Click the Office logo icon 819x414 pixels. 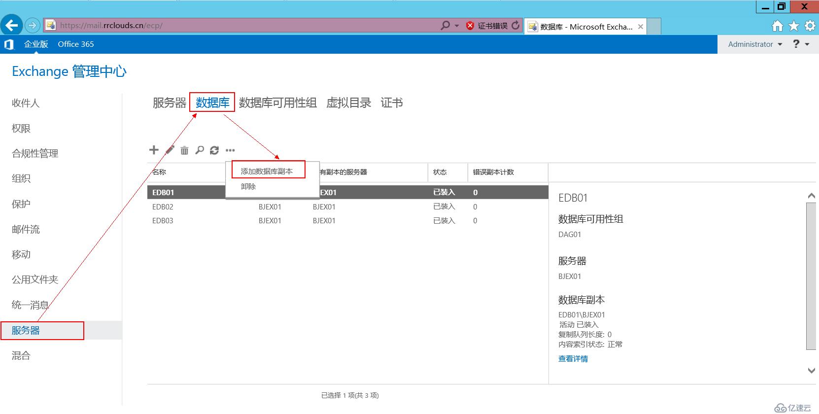8,44
